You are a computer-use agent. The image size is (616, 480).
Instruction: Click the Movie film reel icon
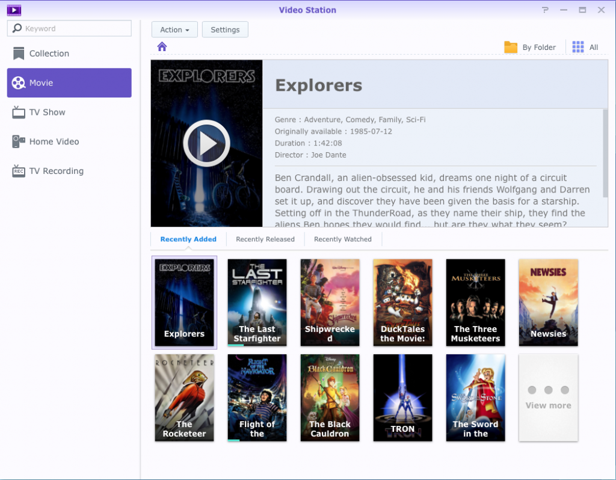[19, 83]
